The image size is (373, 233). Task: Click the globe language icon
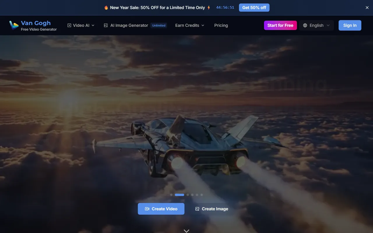click(x=305, y=25)
